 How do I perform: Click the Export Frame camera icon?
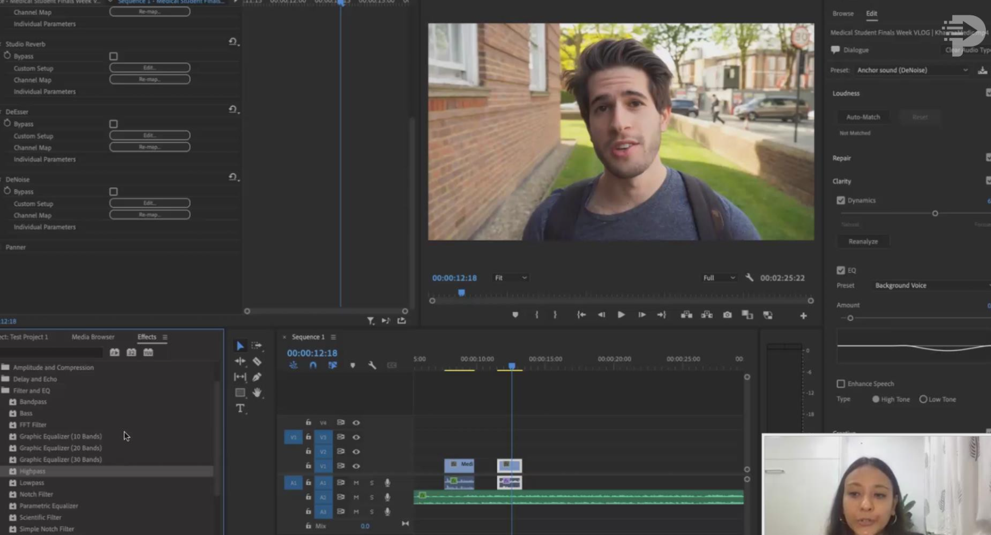point(727,315)
